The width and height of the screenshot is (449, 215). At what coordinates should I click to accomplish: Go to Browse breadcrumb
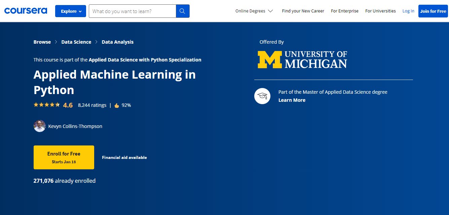click(42, 42)
